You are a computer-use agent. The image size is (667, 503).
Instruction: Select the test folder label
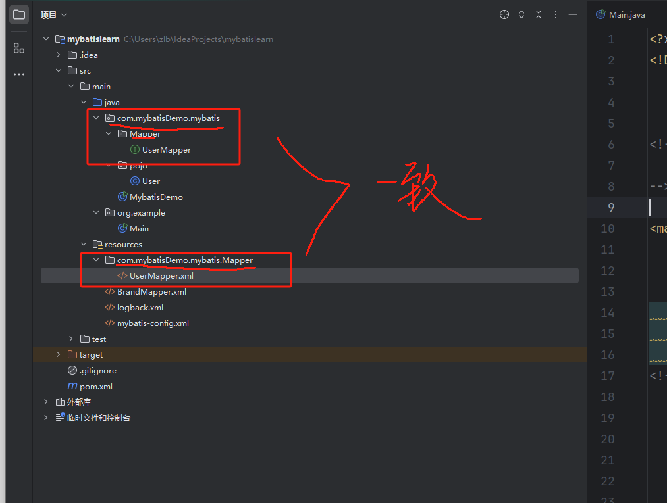click(x=99, y=339)
